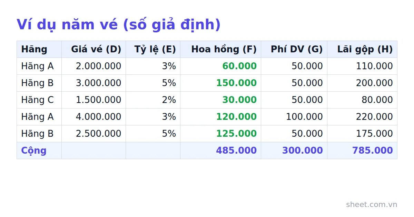
Task: Select the 'Phí DV (G)' column header
Action: (x=294, y=49)
